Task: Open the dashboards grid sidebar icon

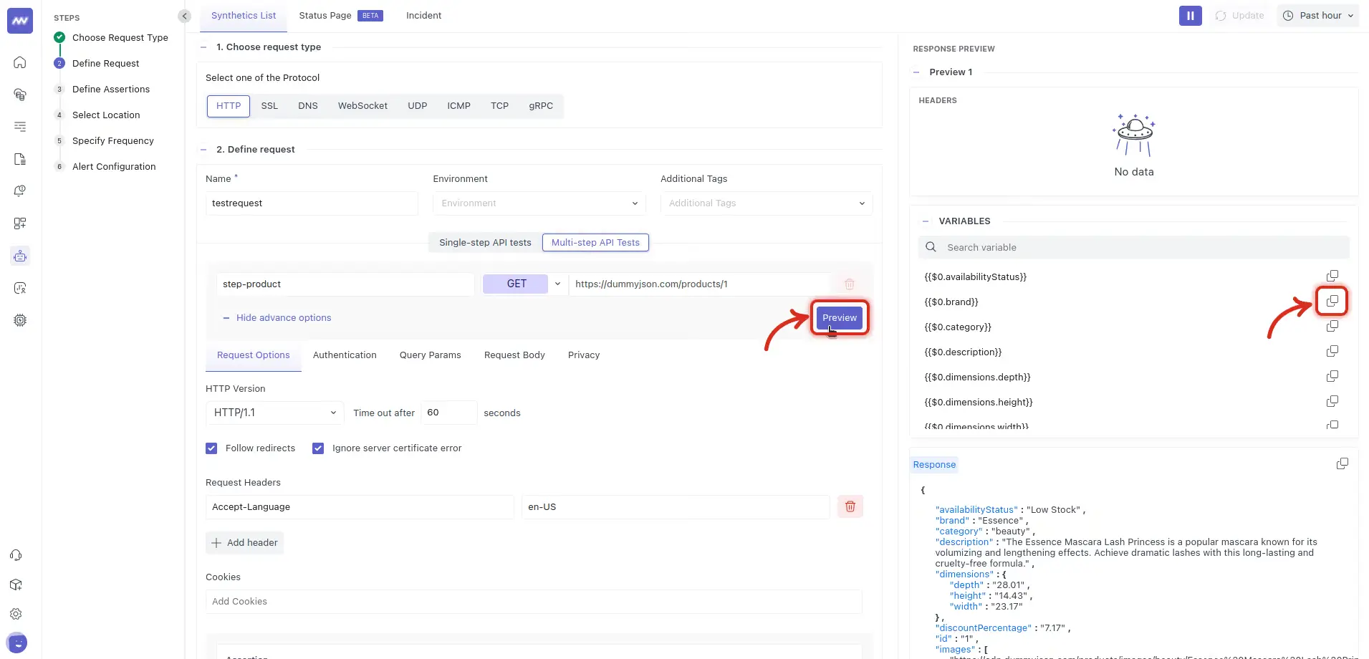Action: (x=20, y=223)
